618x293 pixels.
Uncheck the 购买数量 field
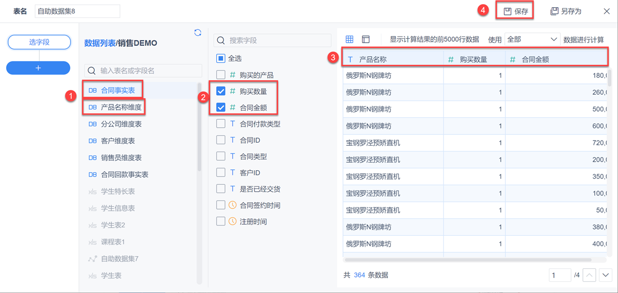point(221,91)
